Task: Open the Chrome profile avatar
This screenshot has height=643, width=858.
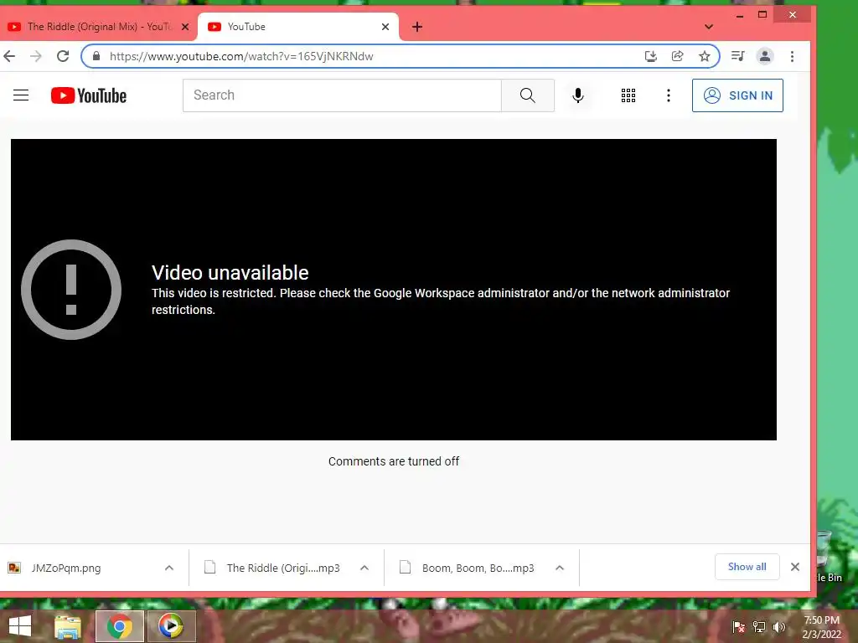Action: 764,56
